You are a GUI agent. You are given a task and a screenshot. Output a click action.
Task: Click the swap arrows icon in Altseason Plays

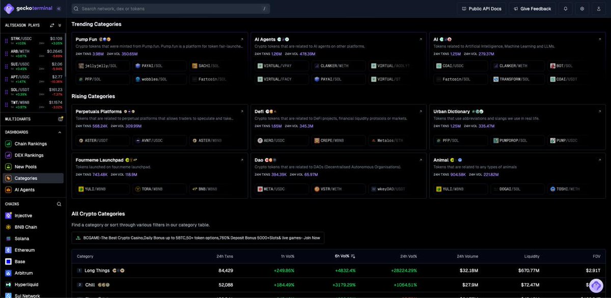52,25
